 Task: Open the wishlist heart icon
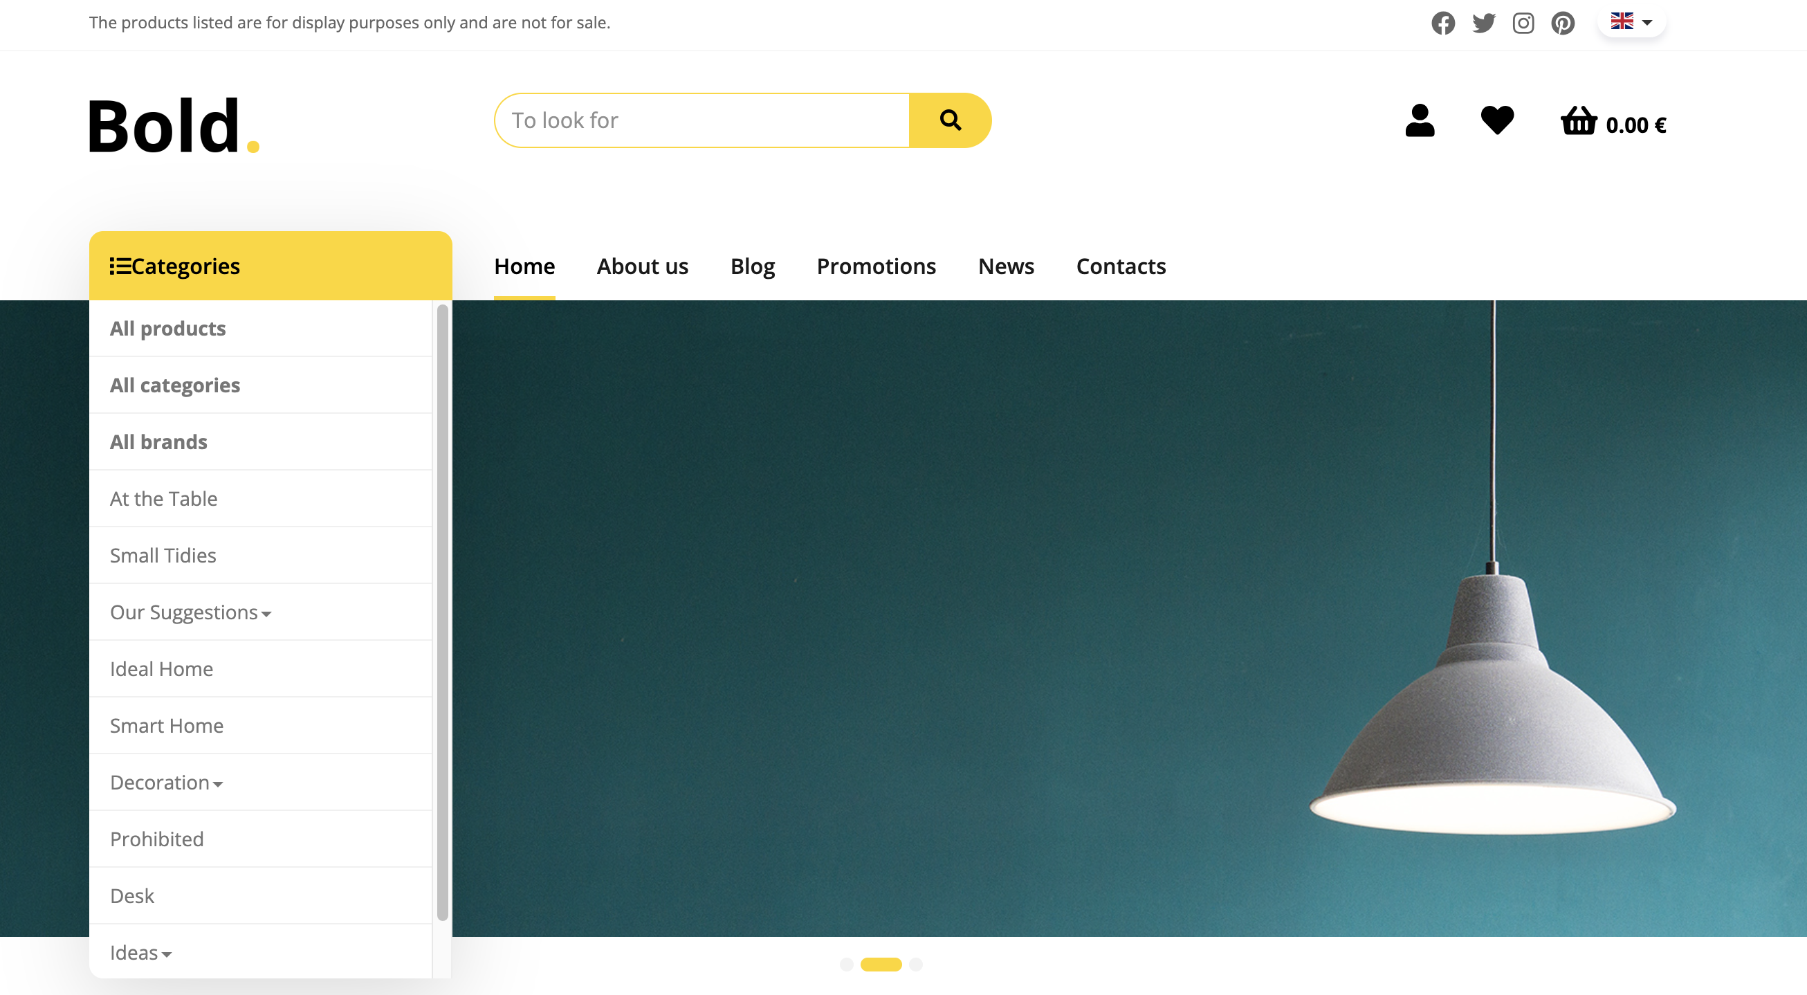(x=1497, y=120)
